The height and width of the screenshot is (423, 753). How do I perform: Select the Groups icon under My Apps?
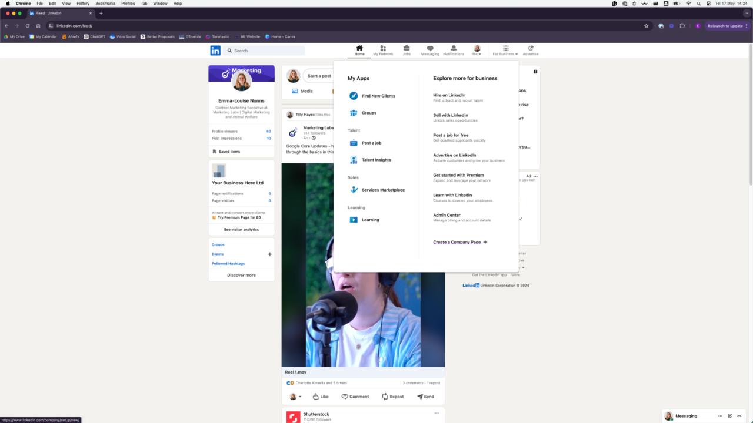(354, 112)
